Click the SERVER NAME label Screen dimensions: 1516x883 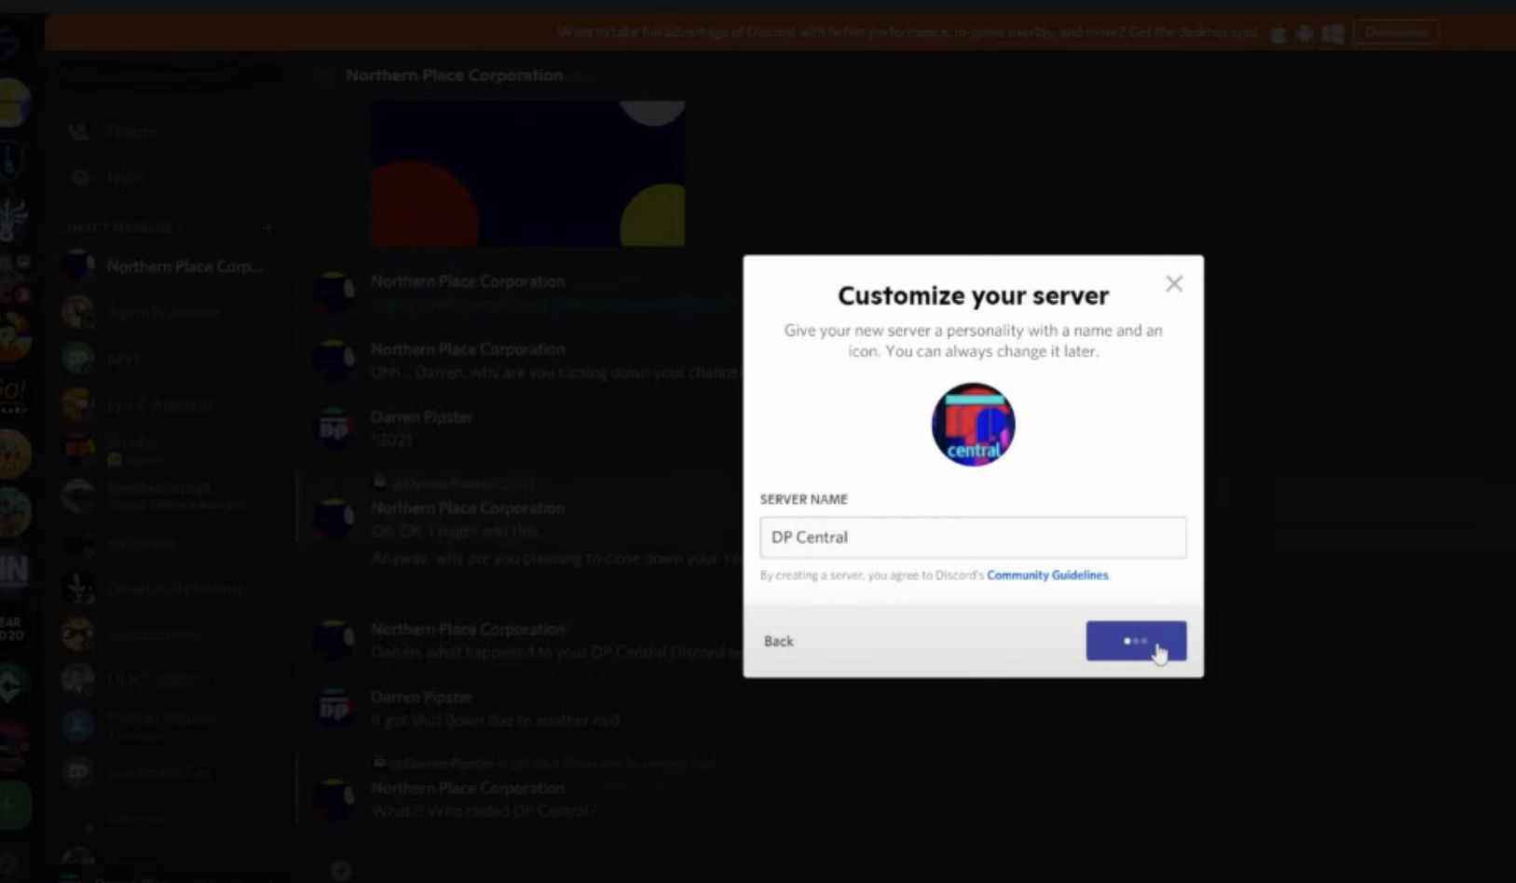point(803,499)
